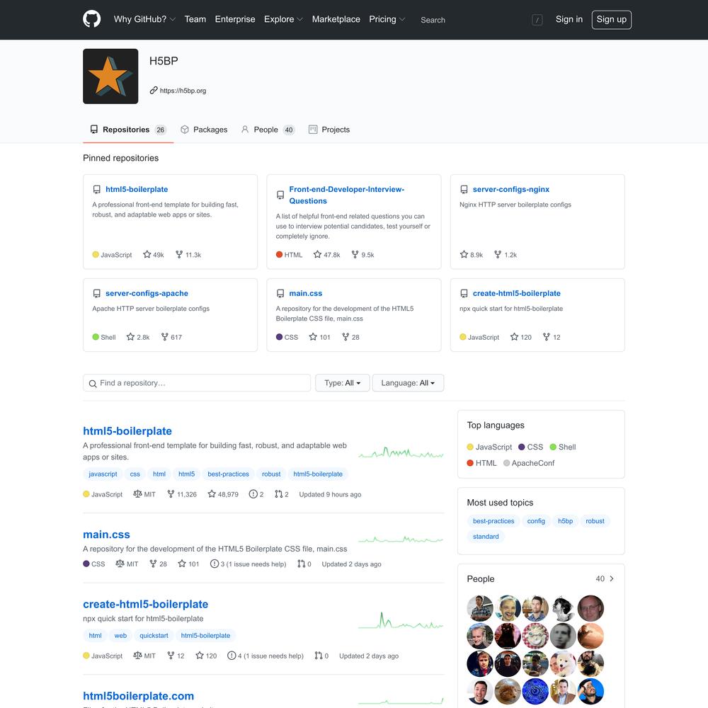This screenshot has height=708, width=708.
Task: Click the star count 8.9k on server-configs-nginx card
Action: 472,255
